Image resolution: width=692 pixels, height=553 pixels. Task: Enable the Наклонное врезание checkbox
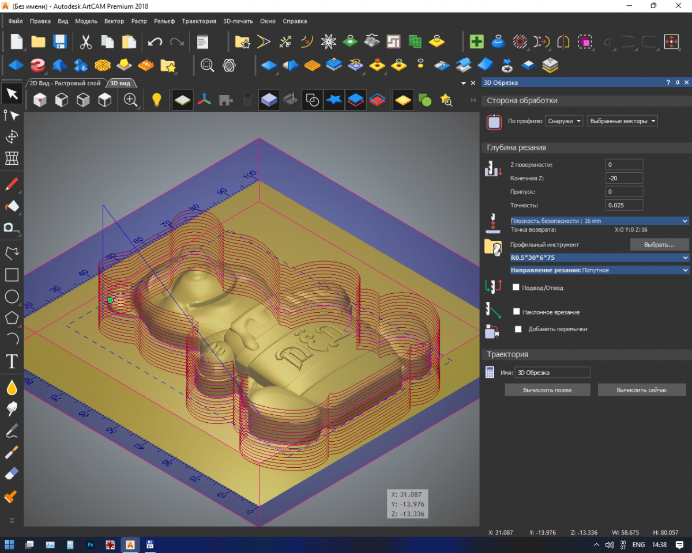pyautogui.click(x=516, y=312)
